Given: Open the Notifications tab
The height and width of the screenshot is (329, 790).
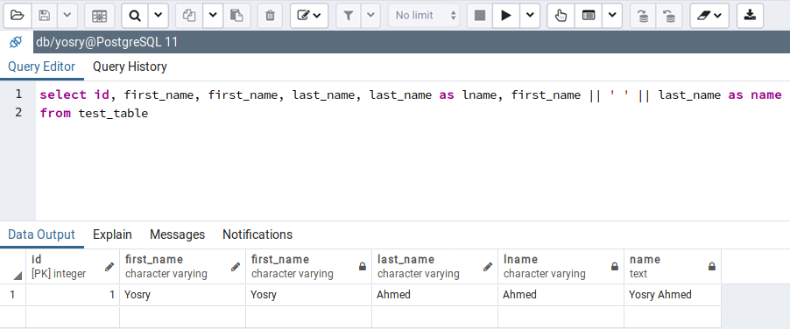Looking at the screenshot, I should click(257, 234).
